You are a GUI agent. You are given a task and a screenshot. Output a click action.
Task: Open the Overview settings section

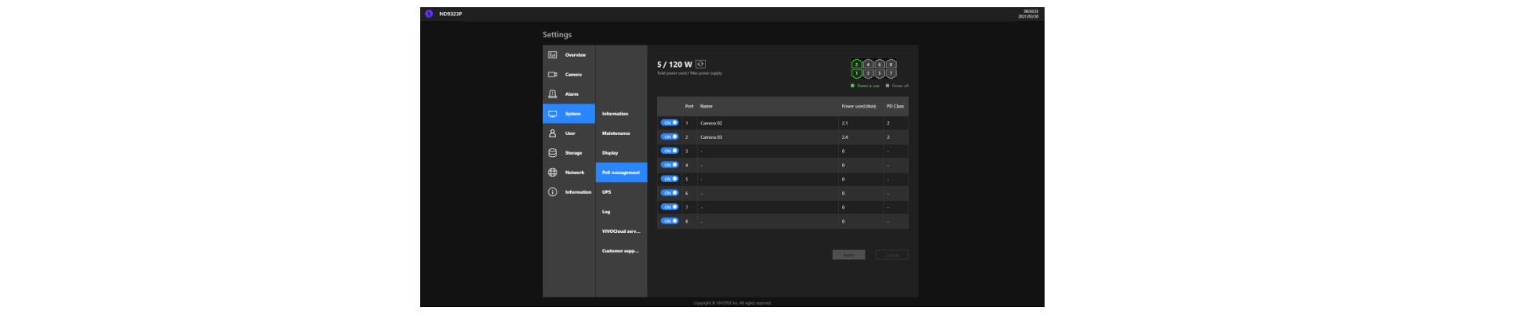pyautogui.click(x=569, y=55)
